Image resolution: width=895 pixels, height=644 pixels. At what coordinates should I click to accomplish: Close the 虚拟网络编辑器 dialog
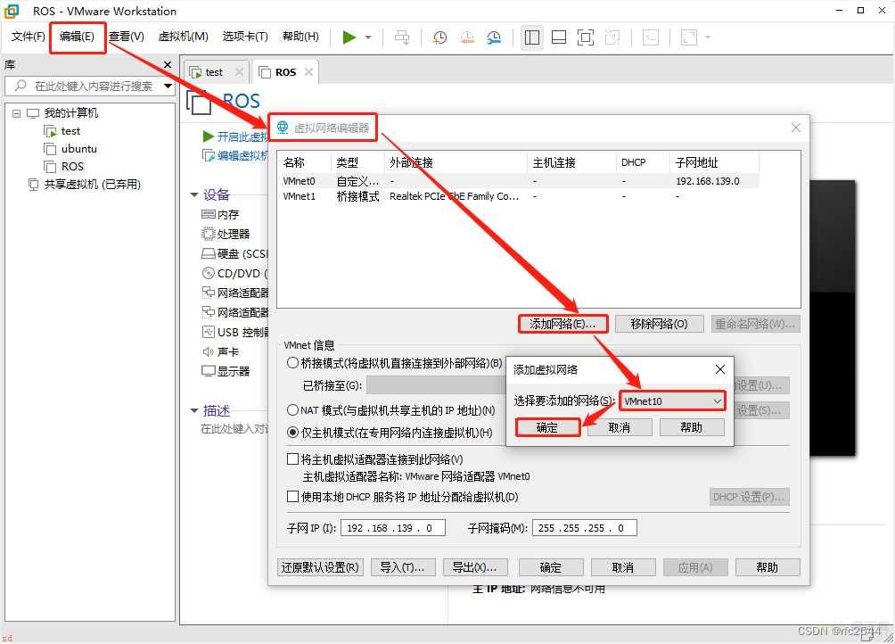[796, 128]
